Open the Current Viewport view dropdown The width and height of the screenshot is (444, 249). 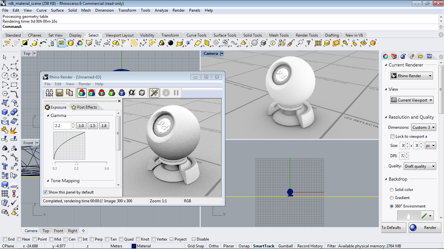coord(412,100)
